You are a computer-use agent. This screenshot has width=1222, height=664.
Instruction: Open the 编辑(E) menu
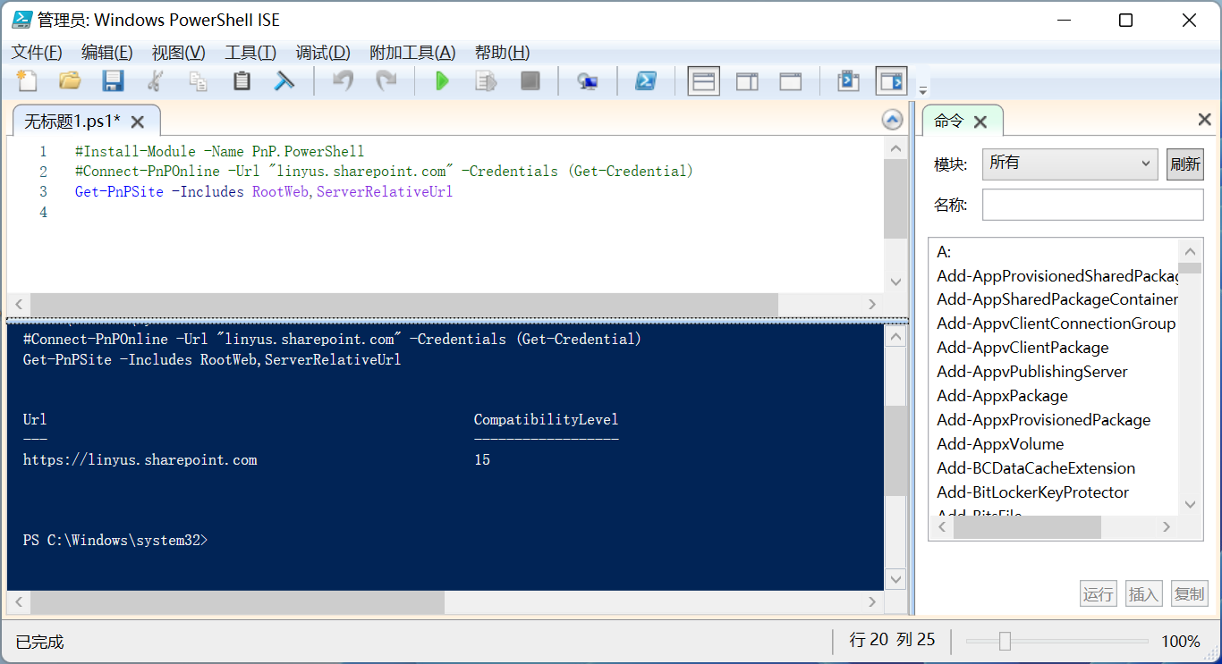click(107, 53)
